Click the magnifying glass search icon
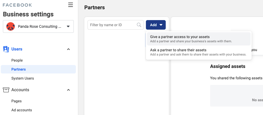The height and width of the screenshot is (115, 263). tap(139, 25)
